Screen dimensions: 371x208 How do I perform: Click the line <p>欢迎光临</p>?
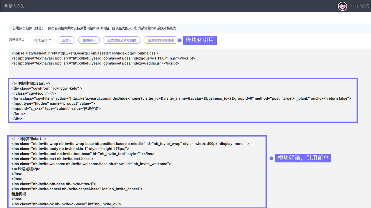(x=26, y=169)
